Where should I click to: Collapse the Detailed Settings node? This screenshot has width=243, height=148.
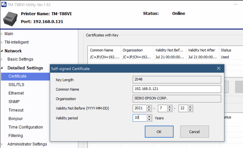click(2, 68)
